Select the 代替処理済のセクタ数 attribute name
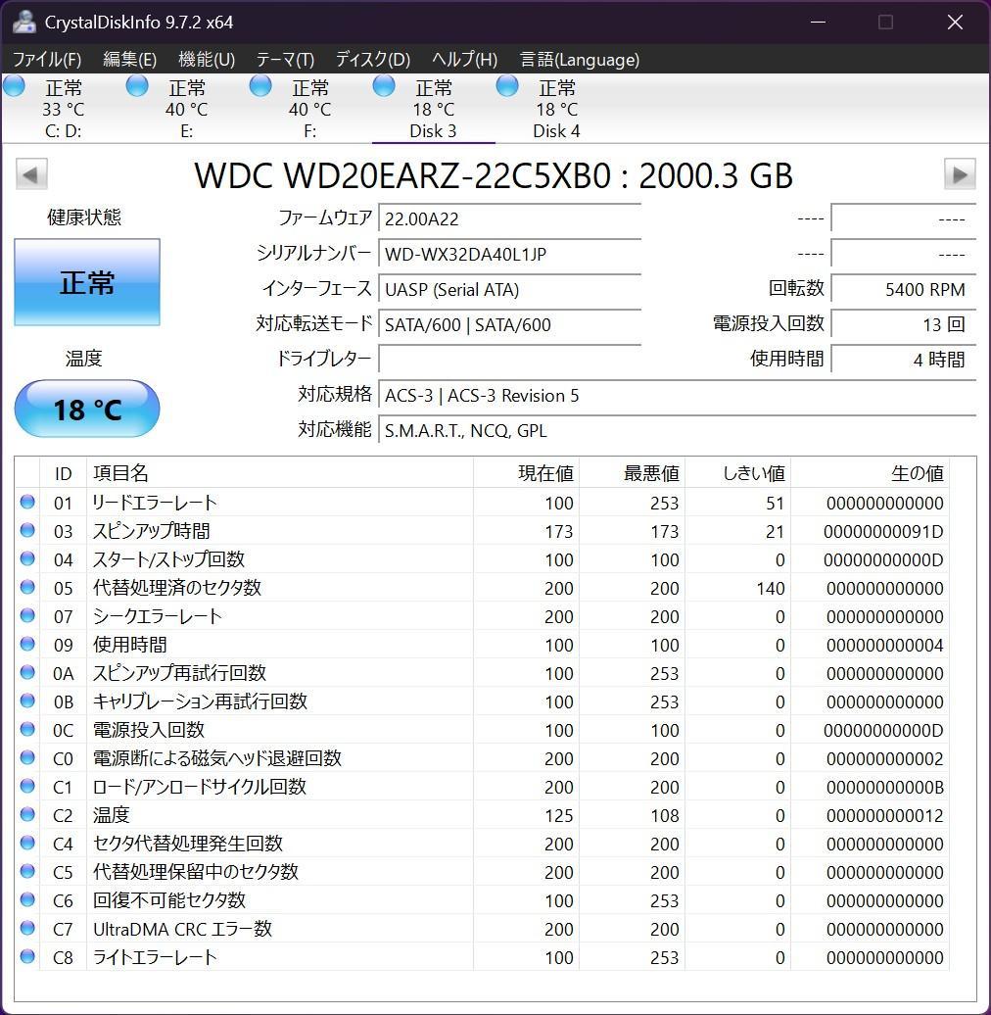This screenshot has height=1015, width=991. pyautogui.click(x=176, y=588)
